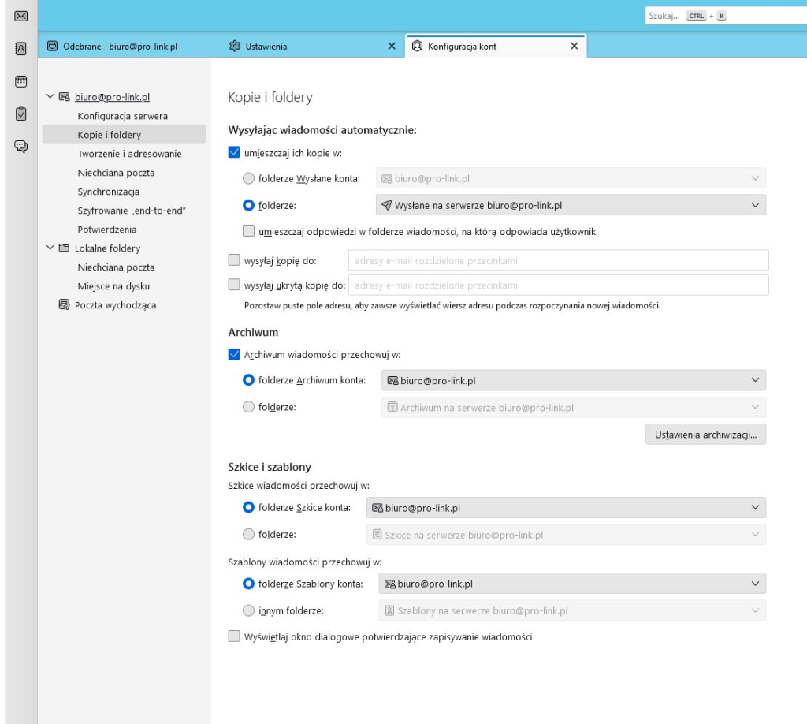Click the 'wysyłaj ukrytą kopię do' address field

[x=557, y=285]
